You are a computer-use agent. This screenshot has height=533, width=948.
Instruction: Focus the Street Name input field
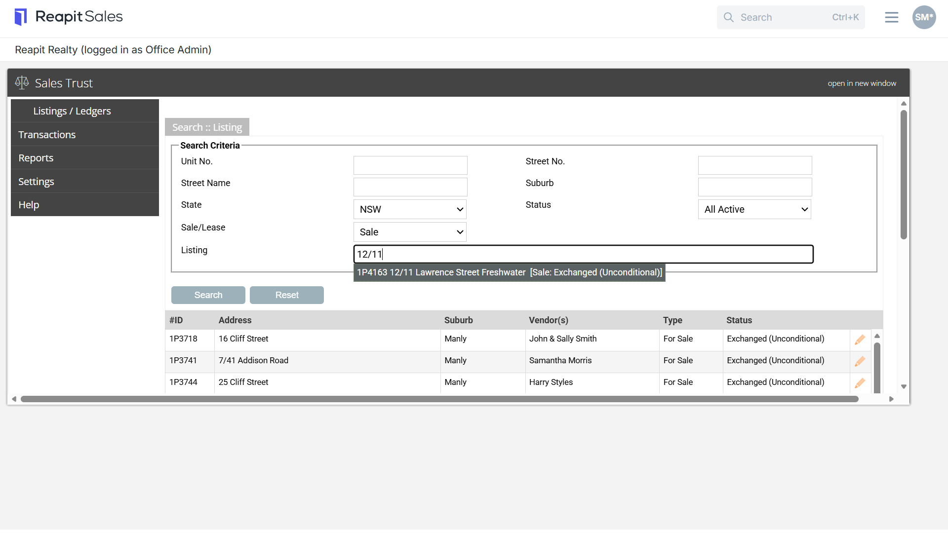[410, 187]
